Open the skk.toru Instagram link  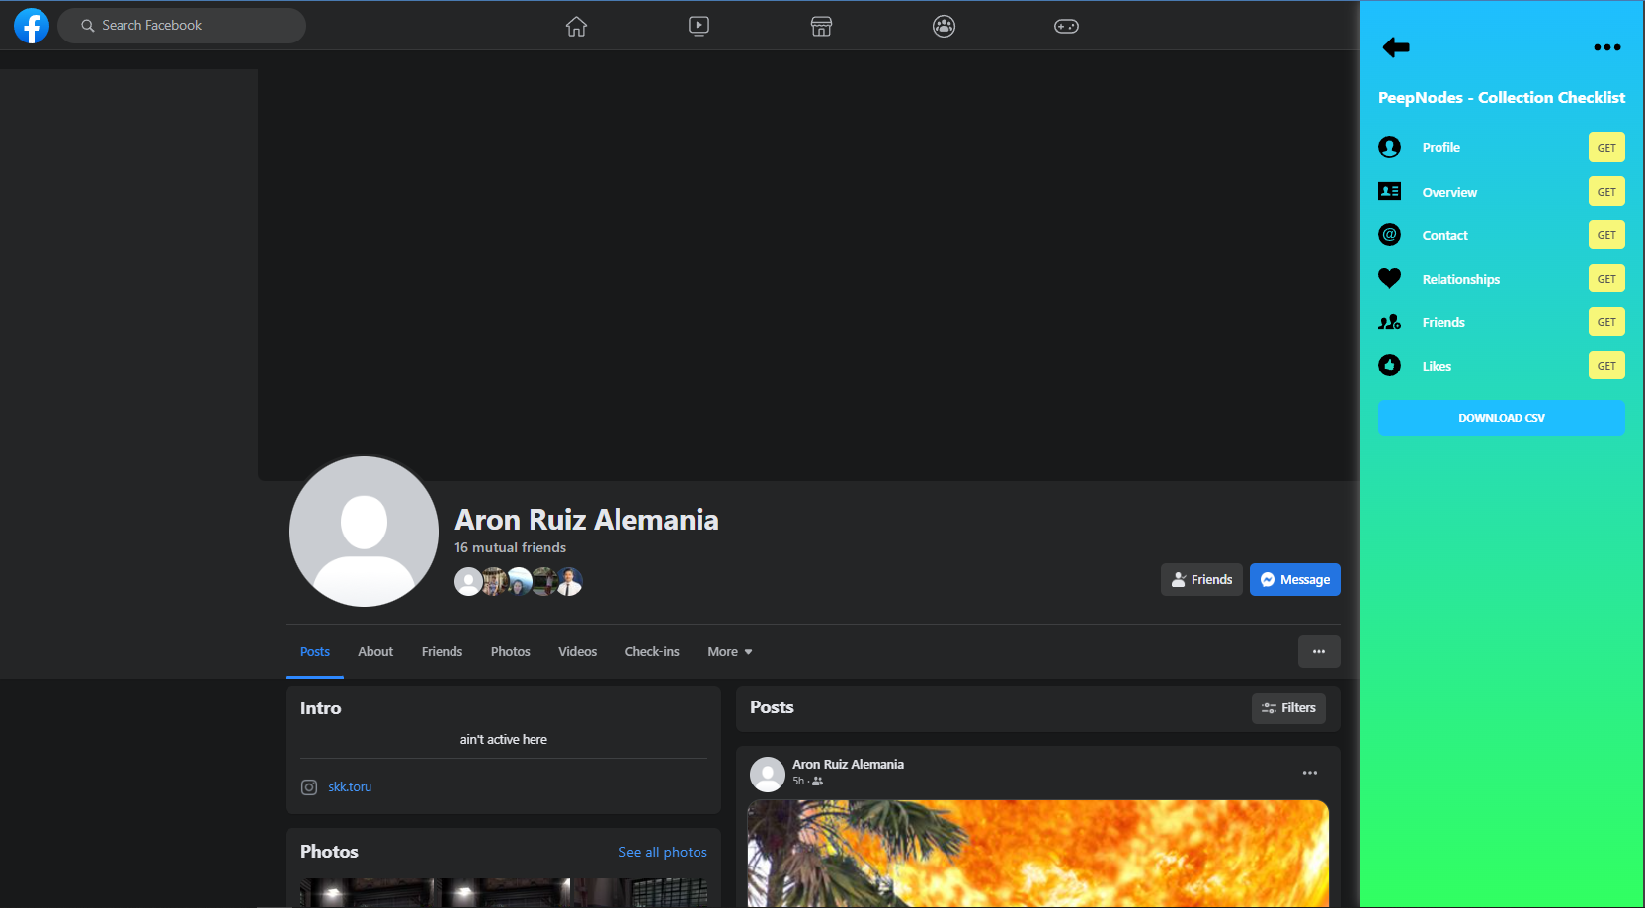tap(350, 787)
